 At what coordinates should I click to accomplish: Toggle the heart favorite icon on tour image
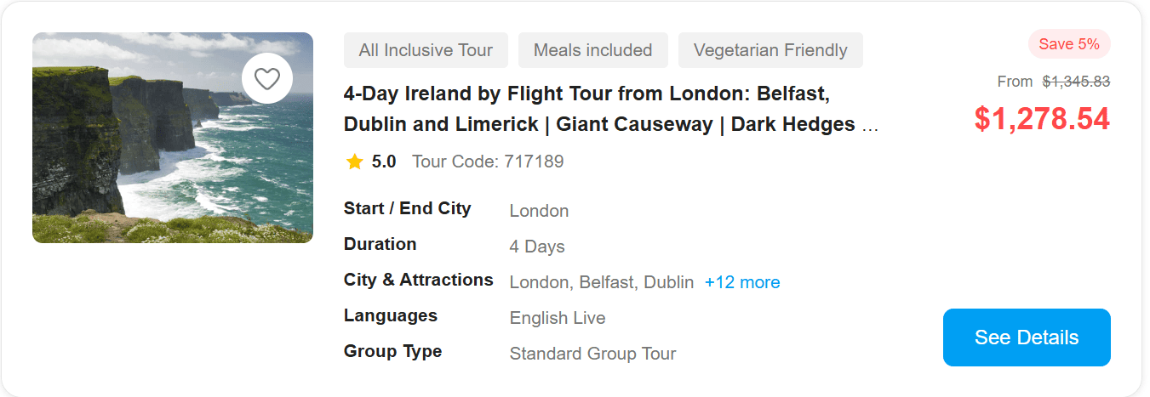click(x=267, y=78)
